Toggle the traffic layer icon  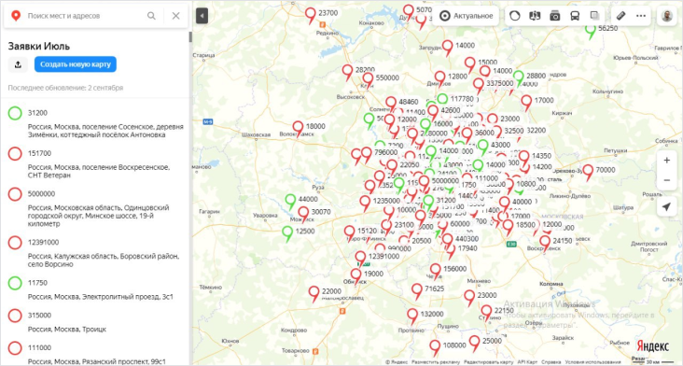(x=515, y=16)
